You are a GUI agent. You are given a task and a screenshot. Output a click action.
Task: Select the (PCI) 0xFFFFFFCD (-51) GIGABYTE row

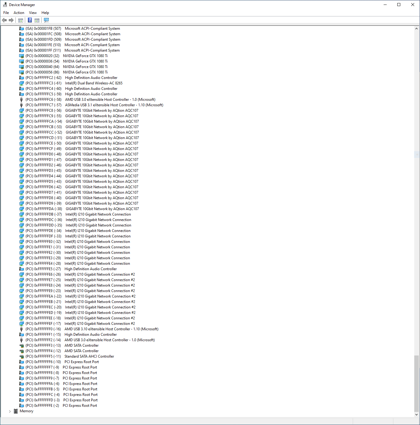click(x=82, y=138)
